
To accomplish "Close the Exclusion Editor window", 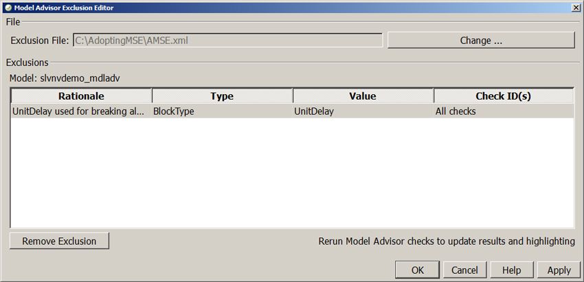I will [x=574, y=8].
